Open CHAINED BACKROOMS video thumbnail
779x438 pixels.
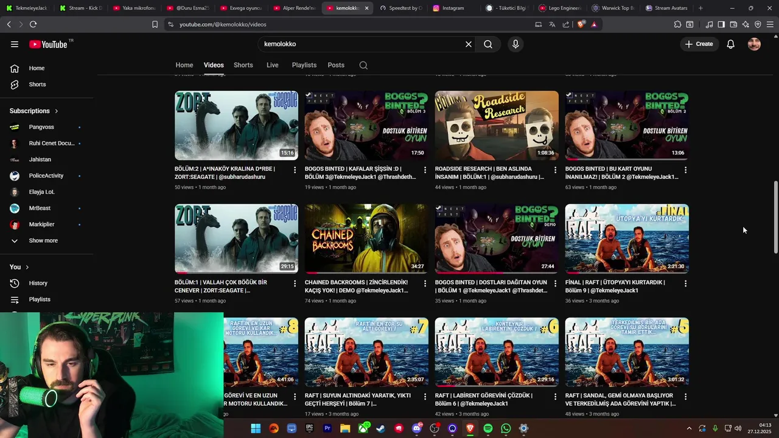tap(366, 238)
